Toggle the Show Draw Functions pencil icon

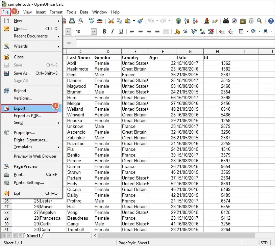pyautogui.click(x=215, y=21)
